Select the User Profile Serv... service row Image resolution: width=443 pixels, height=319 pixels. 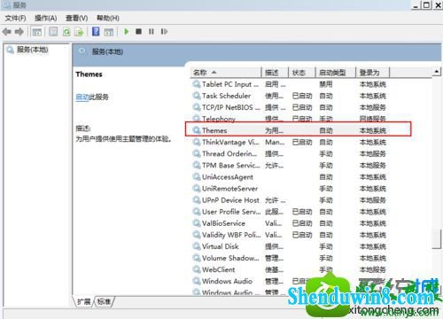coord(290,212)
